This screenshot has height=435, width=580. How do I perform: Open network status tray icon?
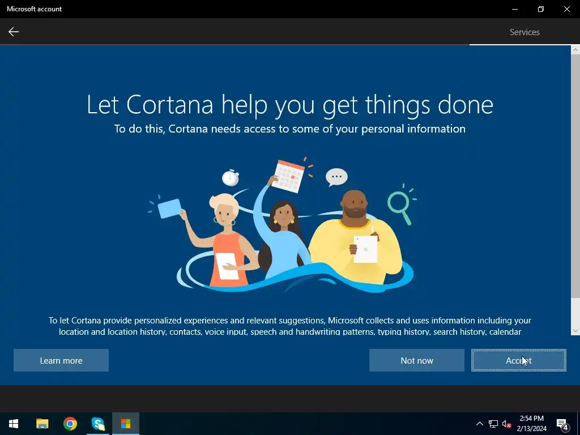coord(493,424)
